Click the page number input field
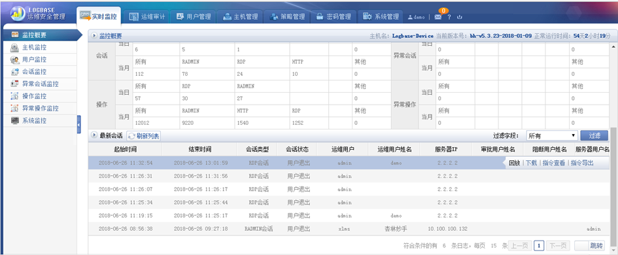 click(x=582, y=246)
